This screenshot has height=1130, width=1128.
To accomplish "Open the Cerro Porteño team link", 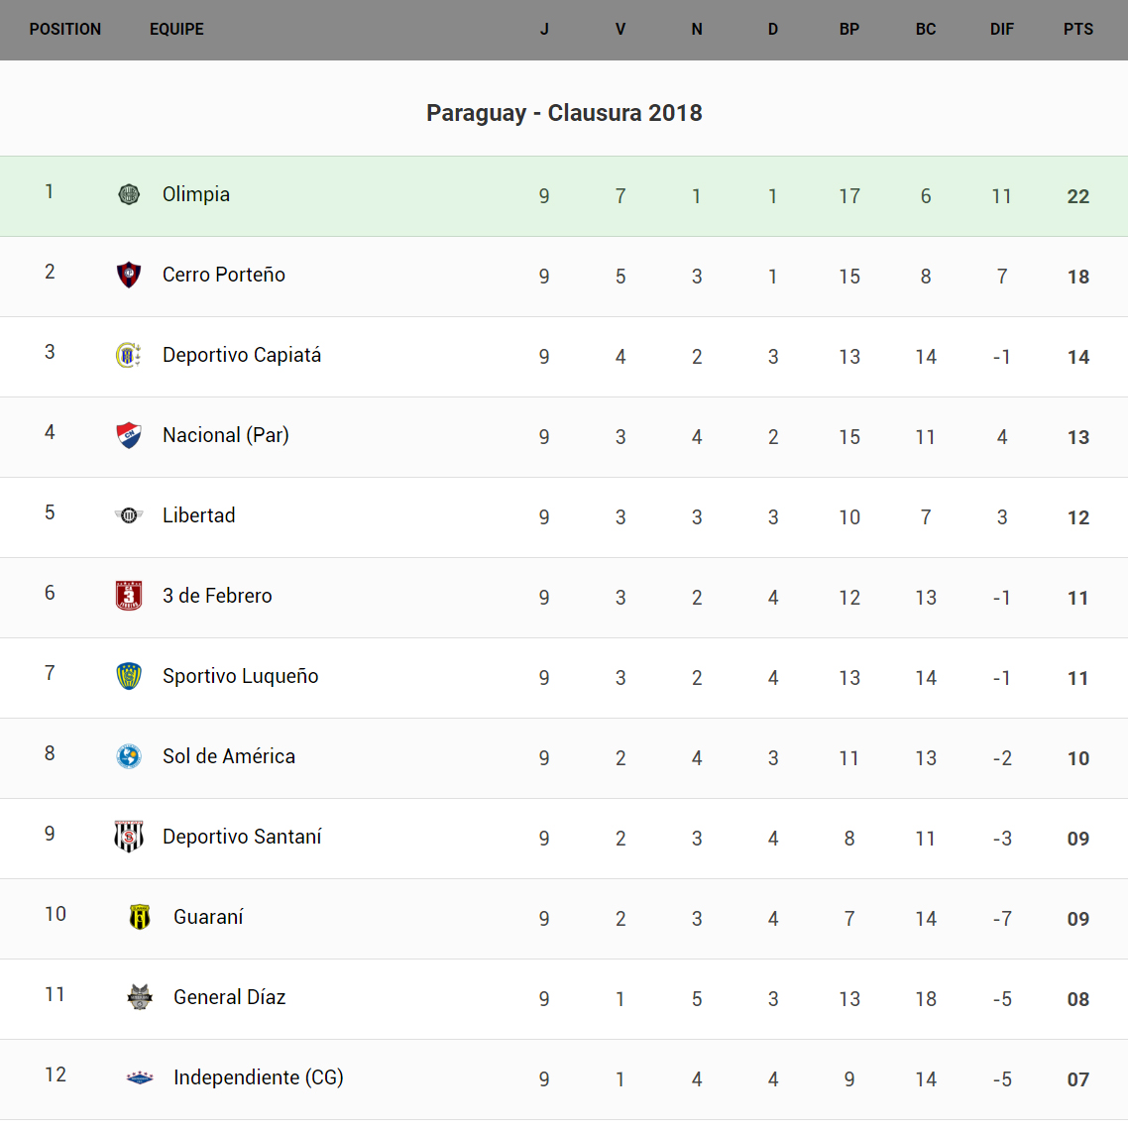I will (x=224, y=275).
